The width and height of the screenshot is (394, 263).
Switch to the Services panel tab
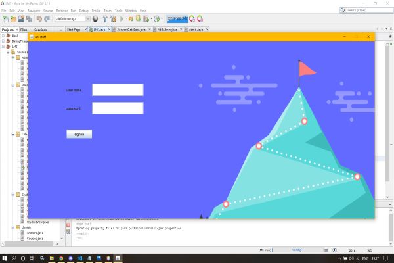[41, 30]
